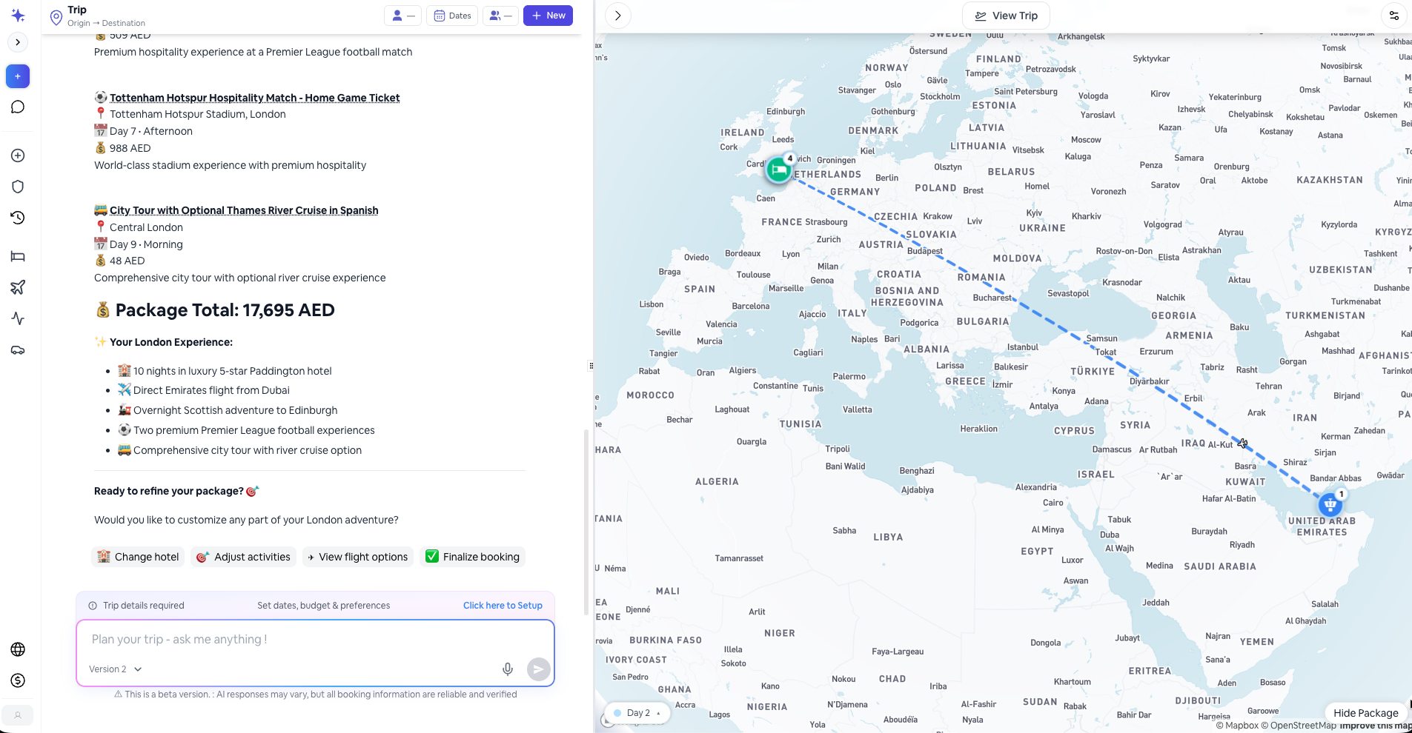1412x733 pixels.
Task: Click the 988 AED price text
Action: (x=130, y=148)
